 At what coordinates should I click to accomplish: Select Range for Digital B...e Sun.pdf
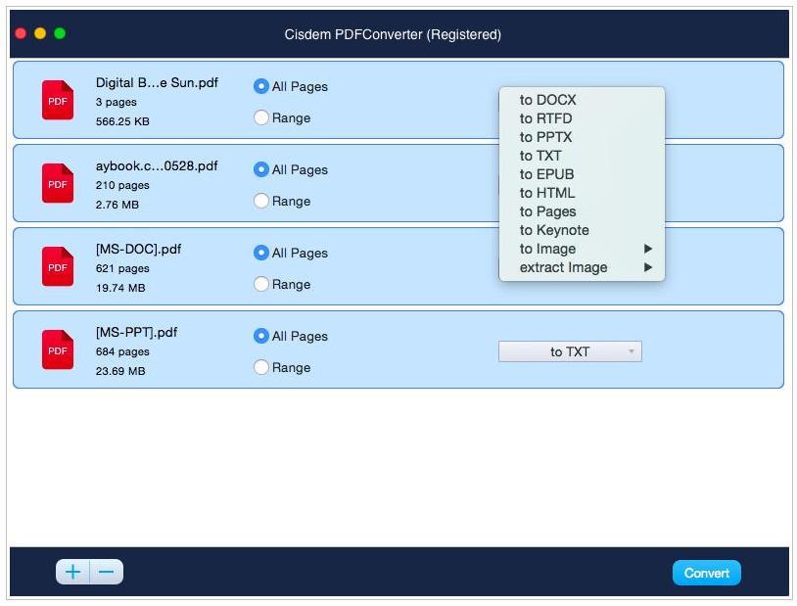(x=260, y=117)
